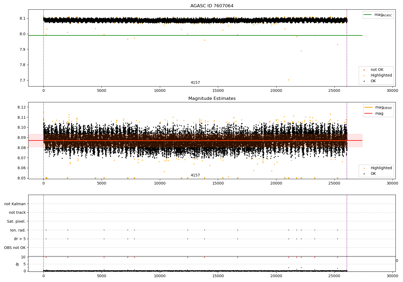Image resolution: width=403 pixels, height=282 pixels.
Task: Click the "Ion. rad." axis label
Action: (18, 230)
